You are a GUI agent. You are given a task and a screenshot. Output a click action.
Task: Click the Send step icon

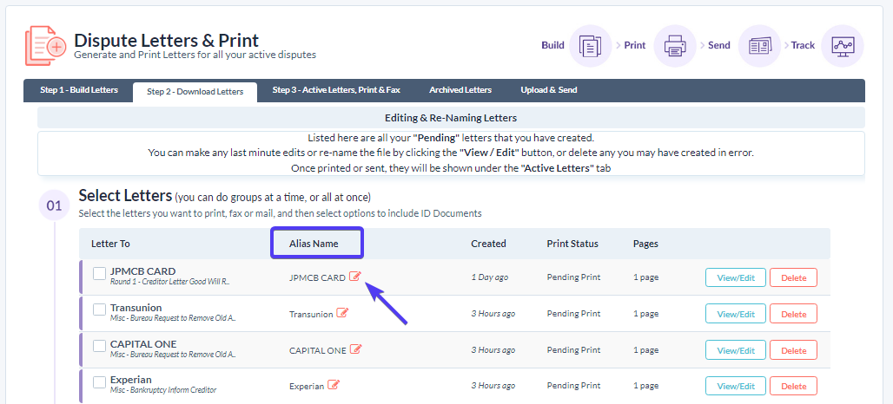click(x=759, y=46)
